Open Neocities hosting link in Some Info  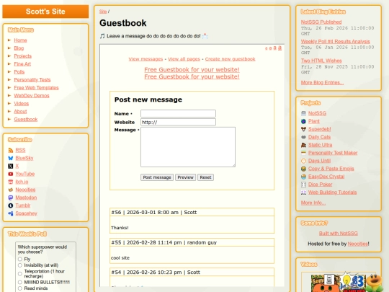click(358, 244)
